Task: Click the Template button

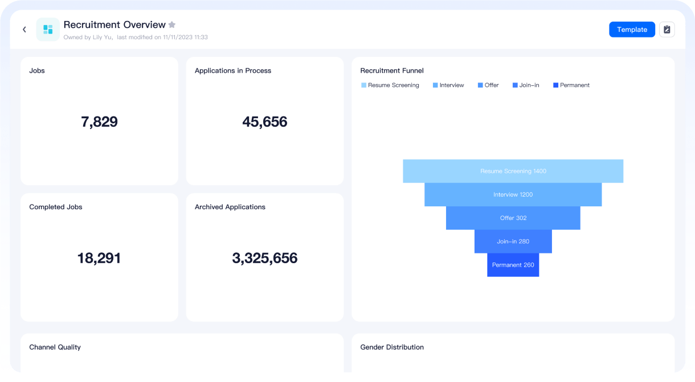Action: 632,30
